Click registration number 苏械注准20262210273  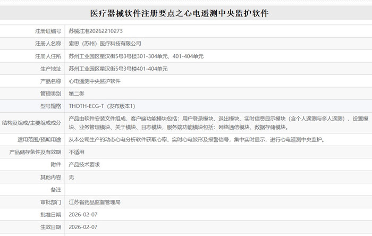[x=96, y=31]
